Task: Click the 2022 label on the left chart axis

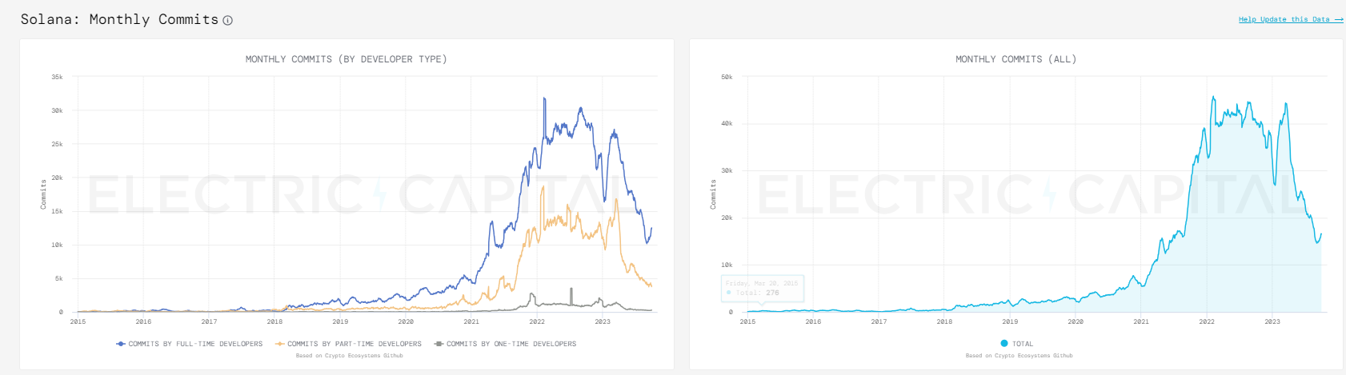Action: 537,321
